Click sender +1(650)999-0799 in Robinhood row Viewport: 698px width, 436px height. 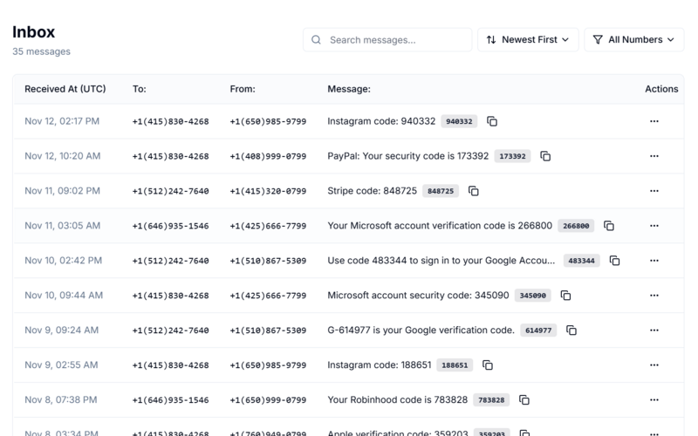pos(268,400)
